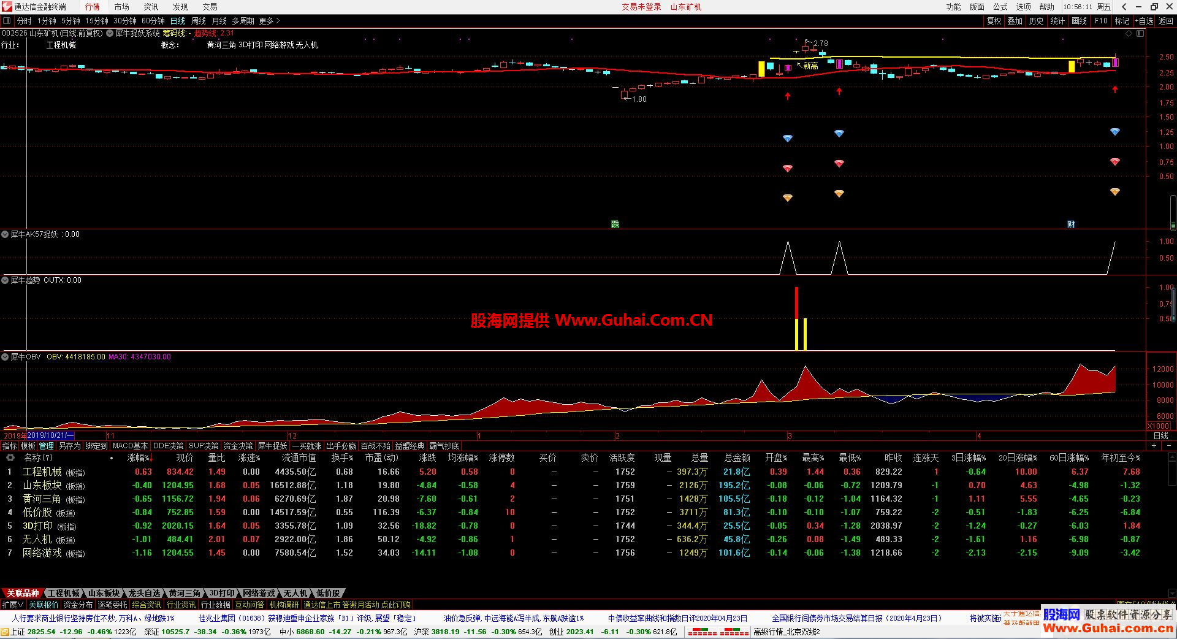Select the 5分钟 period

(70, 21)
